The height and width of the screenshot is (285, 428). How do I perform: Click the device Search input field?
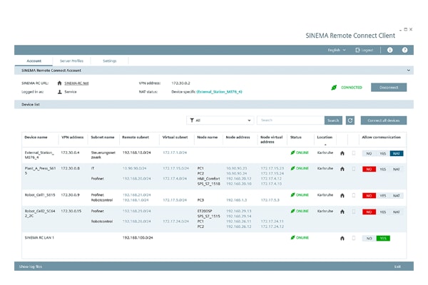coord(289,120)
